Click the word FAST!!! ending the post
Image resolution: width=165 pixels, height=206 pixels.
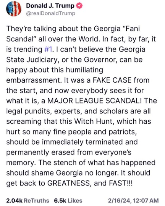point(121,183)
